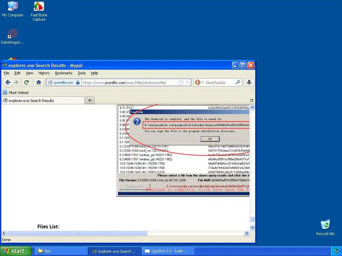Open My Computer desktop icon
This screenshot has height=256, width=342.
click(13, 9)
